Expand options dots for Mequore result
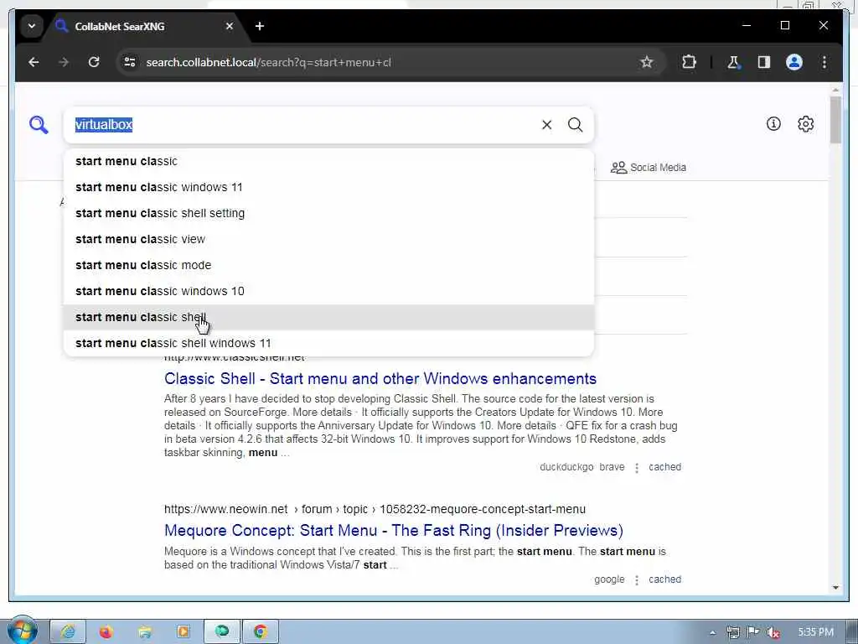Screen dimensions: 858x644 coord(637,580)
